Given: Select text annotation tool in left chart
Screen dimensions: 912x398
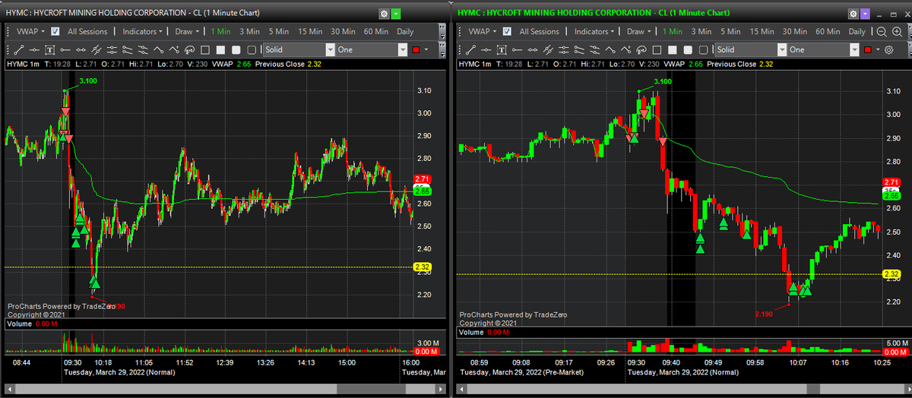Looking at the screenshot, I should click(50, 49).
